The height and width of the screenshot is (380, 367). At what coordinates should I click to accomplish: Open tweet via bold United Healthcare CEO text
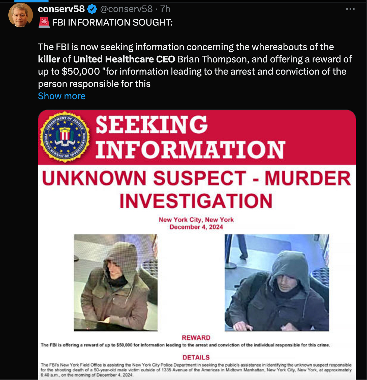tap(124, 59)
